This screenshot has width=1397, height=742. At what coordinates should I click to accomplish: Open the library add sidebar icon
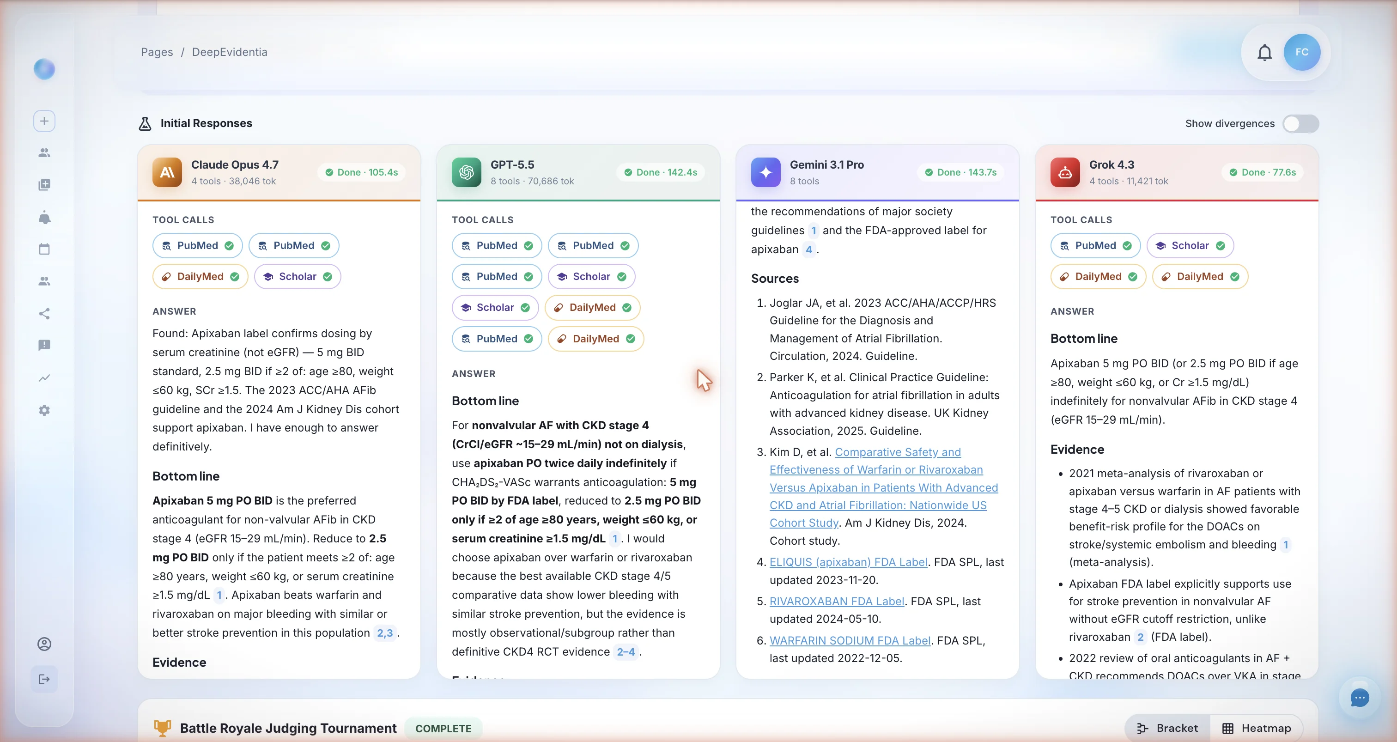coord(44,184)
